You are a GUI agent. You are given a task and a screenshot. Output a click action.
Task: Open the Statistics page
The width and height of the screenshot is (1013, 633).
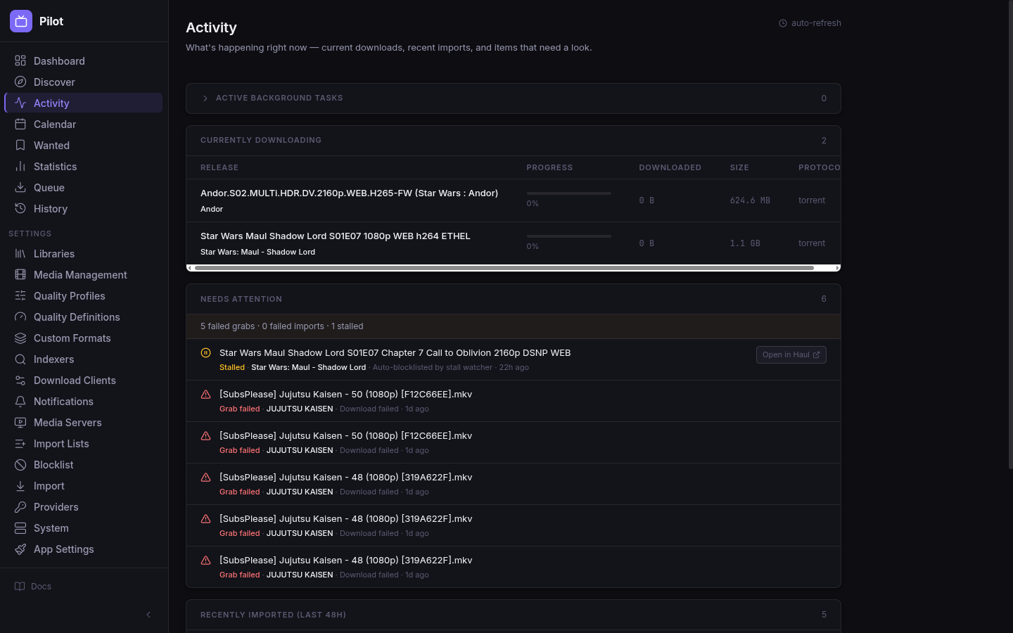click(x=83, y=167)
